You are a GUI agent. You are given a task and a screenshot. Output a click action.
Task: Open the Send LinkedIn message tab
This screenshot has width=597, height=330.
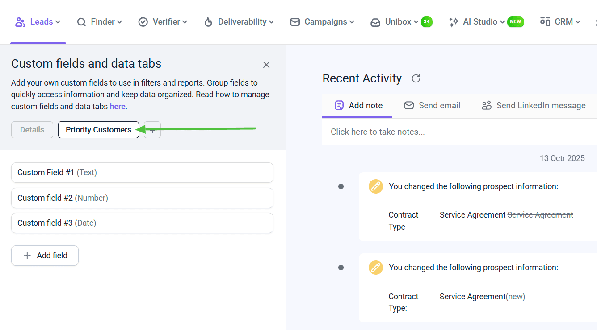[x=534, y=106]
